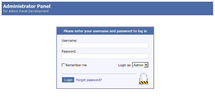Open the Forgot password link
This screenshot has width=215, height=107.
coord(89,80)
